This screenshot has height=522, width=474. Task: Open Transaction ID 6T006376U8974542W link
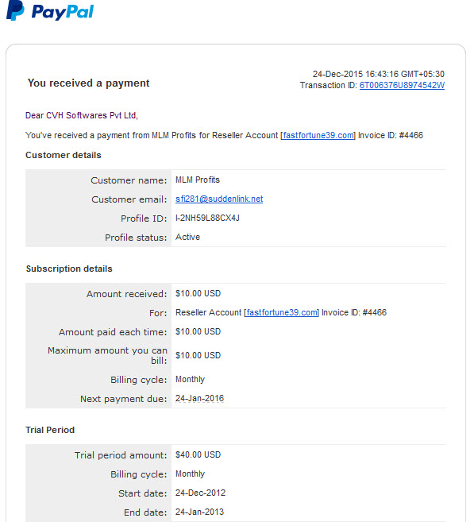(402, 85)
